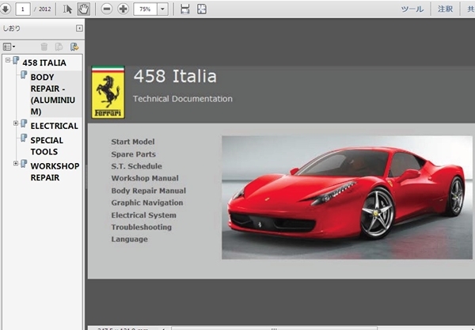The image size is (475, 330).
Task: Choose the Select tool cursor icon
Action: tap(67, 9)
